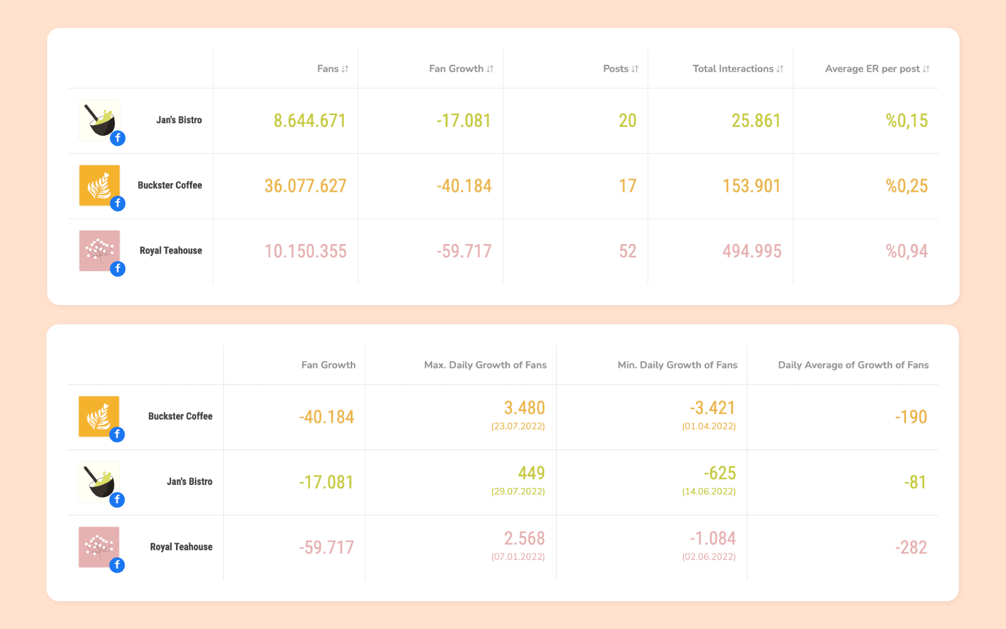Click the Average ER per post sort arrows

pos(925,69)
